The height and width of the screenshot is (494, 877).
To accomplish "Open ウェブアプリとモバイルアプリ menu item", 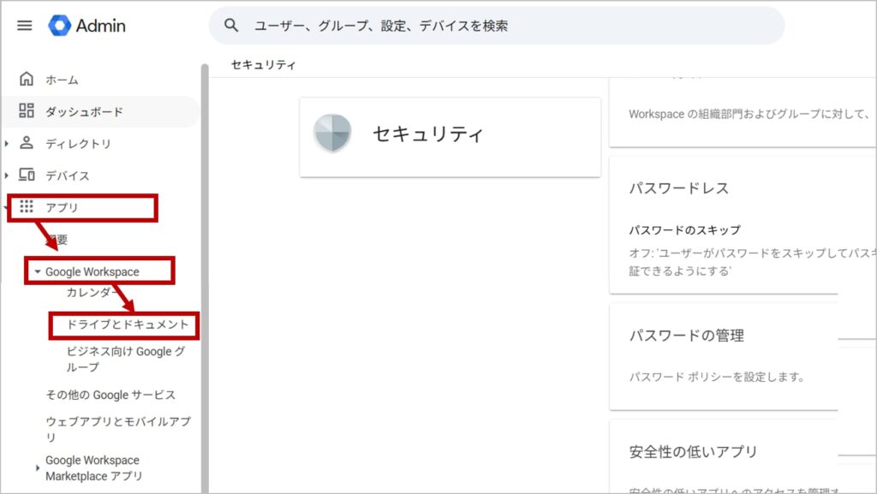I will [x=118, y=429].
